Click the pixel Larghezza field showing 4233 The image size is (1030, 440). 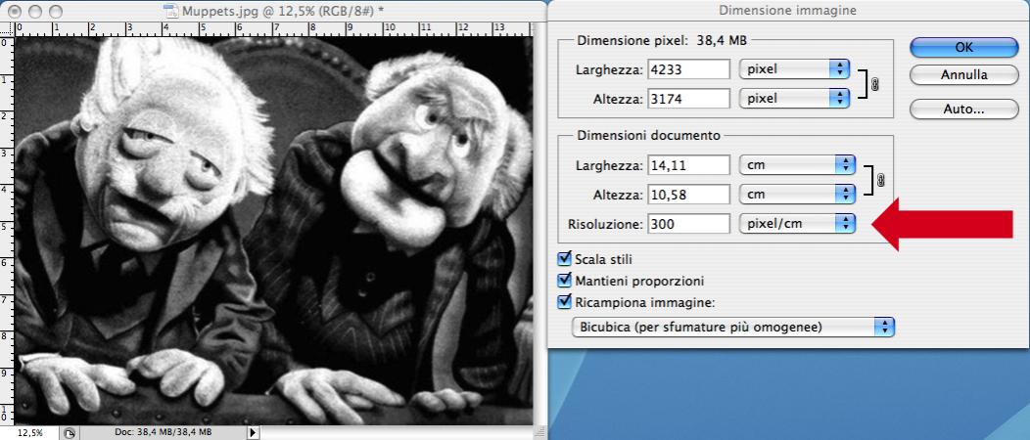click(688, 68)
